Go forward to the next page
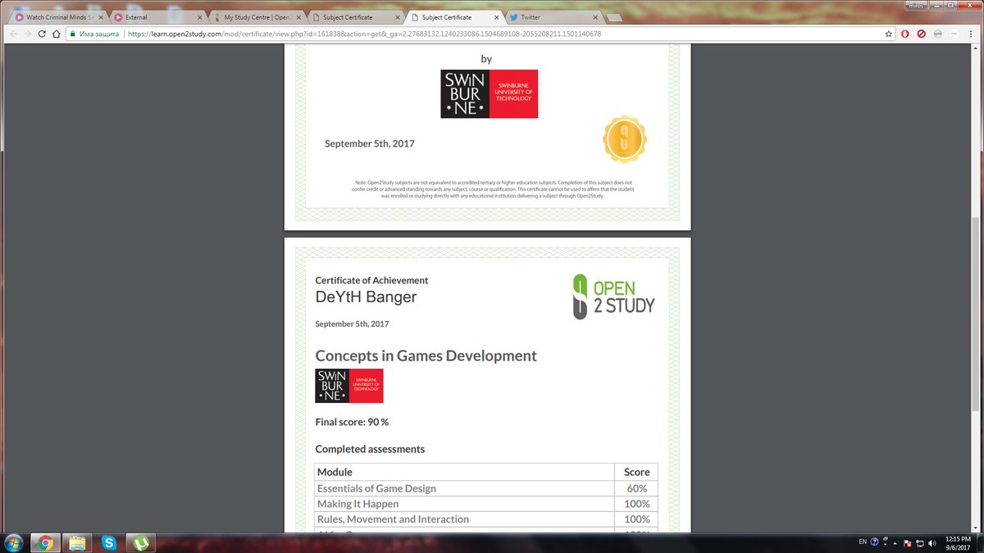 click(x=26, y=34)
